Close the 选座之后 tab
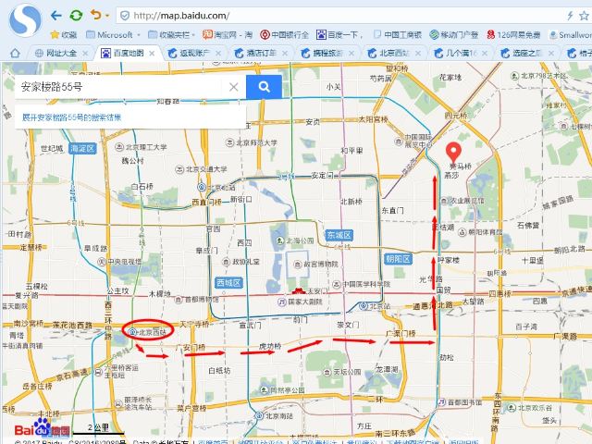The image size is (592, 444). pyautogui.click(x=551, y=54)
